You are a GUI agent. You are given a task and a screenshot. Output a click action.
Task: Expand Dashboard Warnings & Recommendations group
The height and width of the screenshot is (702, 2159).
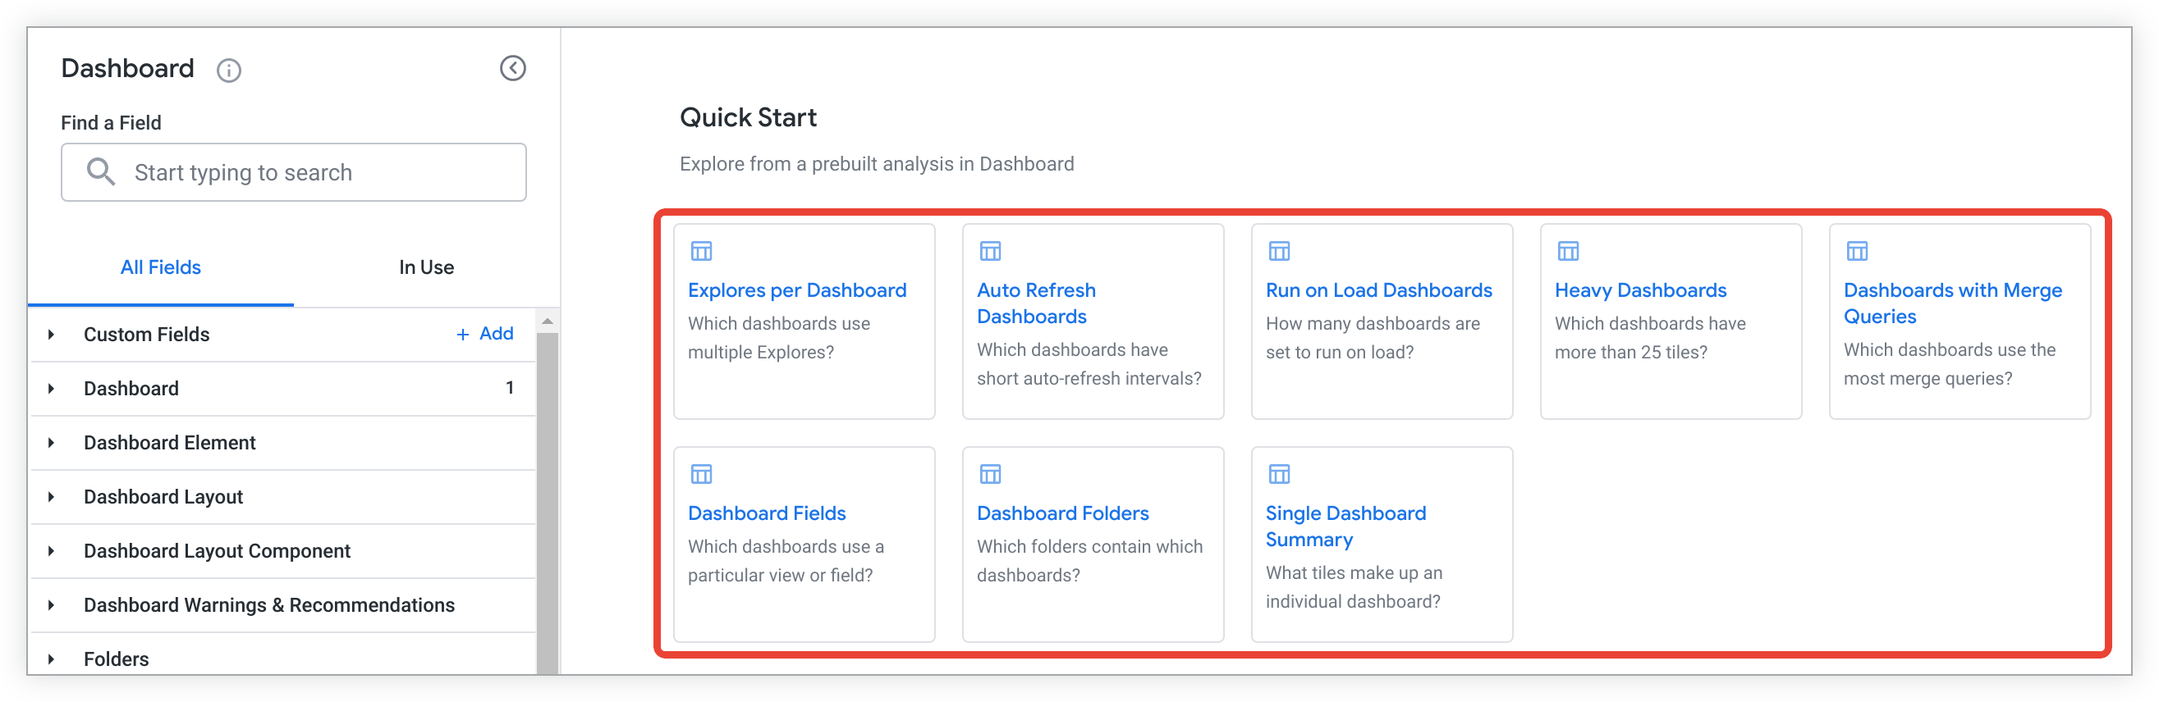pyautogui.click(x=52, y=605)
